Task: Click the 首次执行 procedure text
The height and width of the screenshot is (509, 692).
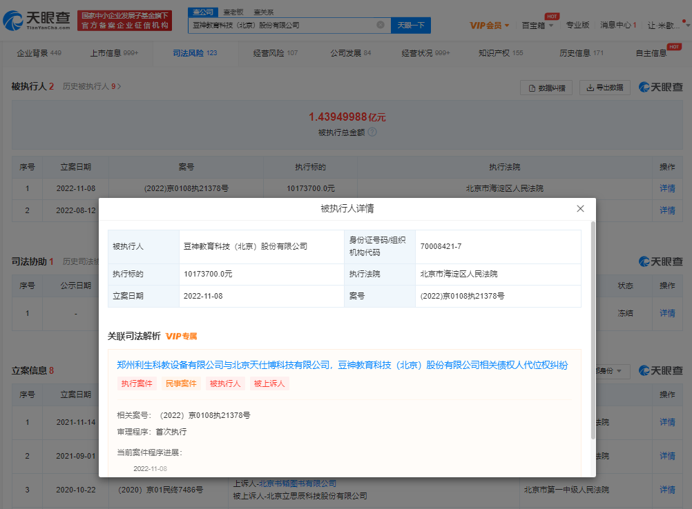Action: (x=171, y=432)
